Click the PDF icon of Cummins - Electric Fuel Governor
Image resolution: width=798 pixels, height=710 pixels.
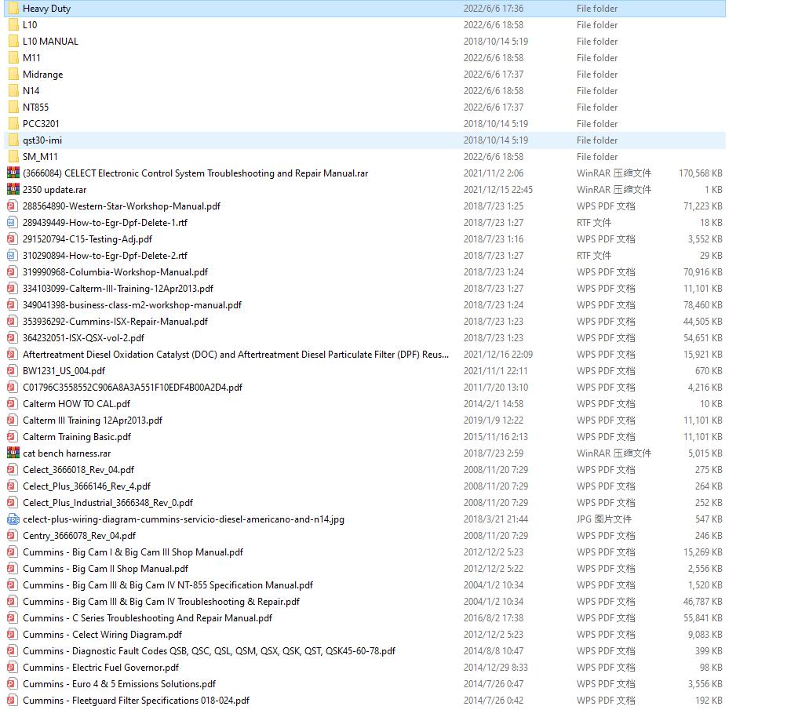(13, 668)
